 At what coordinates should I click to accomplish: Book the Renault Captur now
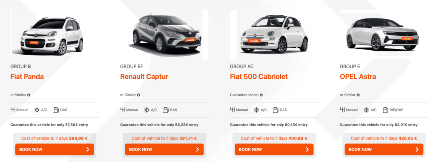point(164,150)
